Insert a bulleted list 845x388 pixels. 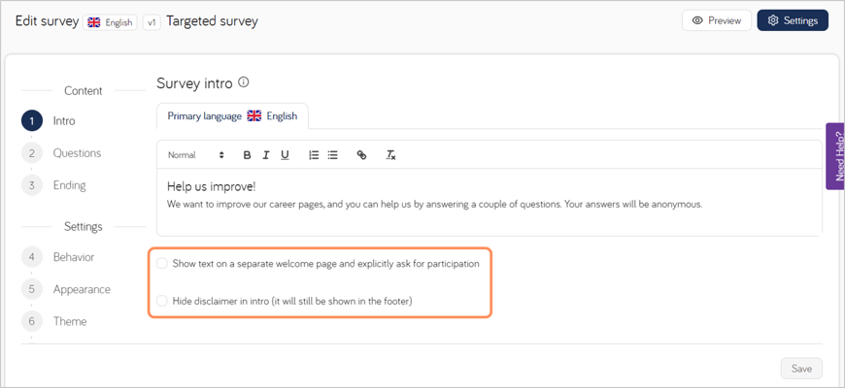(333, 155)
